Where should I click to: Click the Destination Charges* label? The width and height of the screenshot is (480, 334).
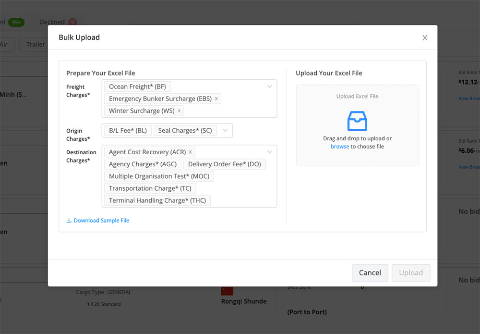(x=81, y=156)
